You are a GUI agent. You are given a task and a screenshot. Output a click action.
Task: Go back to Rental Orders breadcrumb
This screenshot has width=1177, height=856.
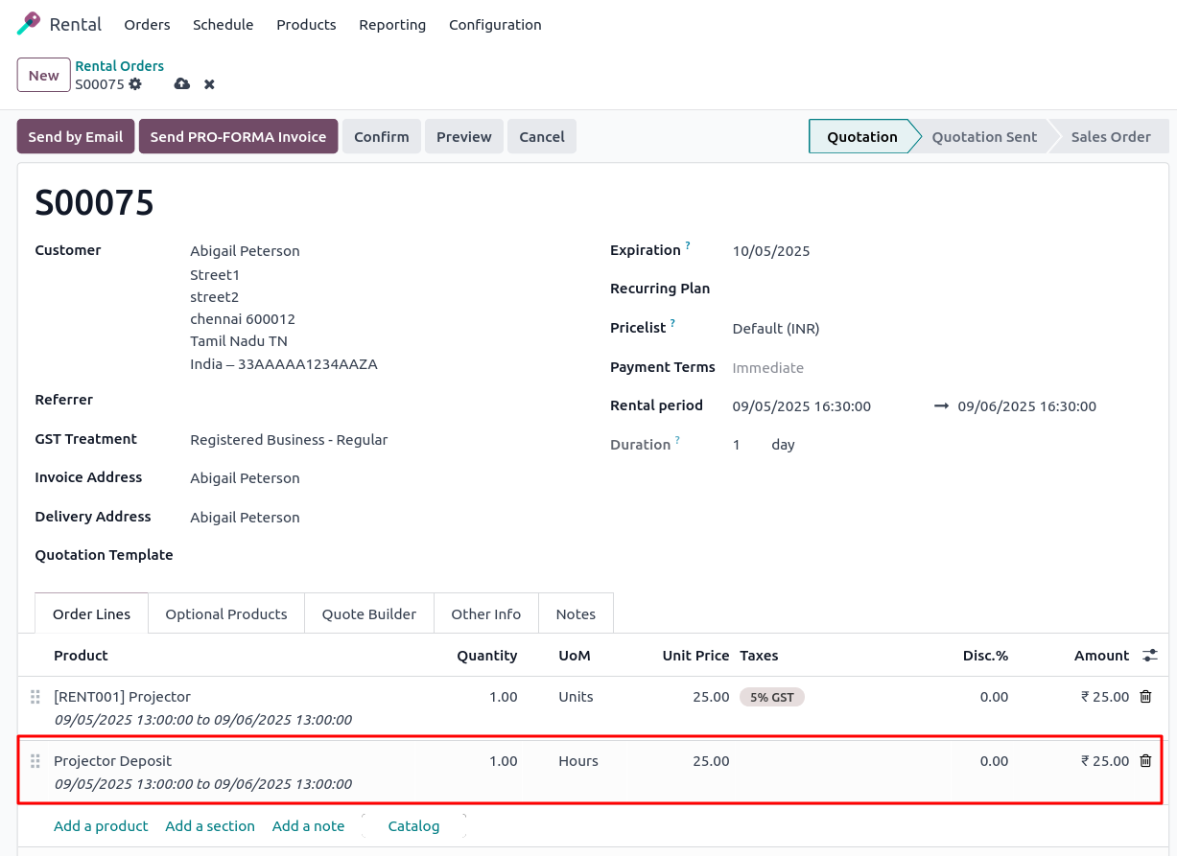tap(120, 66)
